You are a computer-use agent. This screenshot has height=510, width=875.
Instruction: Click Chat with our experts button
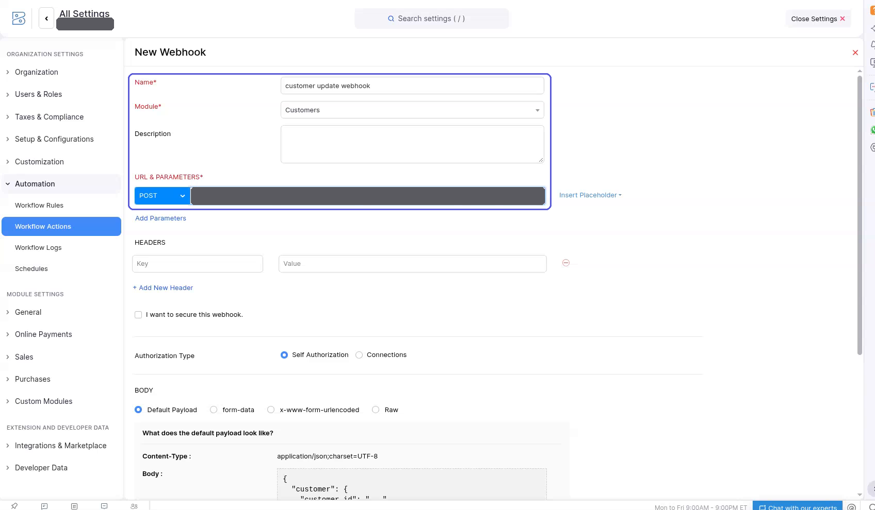[798, 506]
